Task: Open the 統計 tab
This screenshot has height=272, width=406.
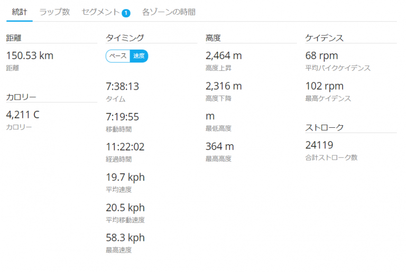Action: [20, 12]
